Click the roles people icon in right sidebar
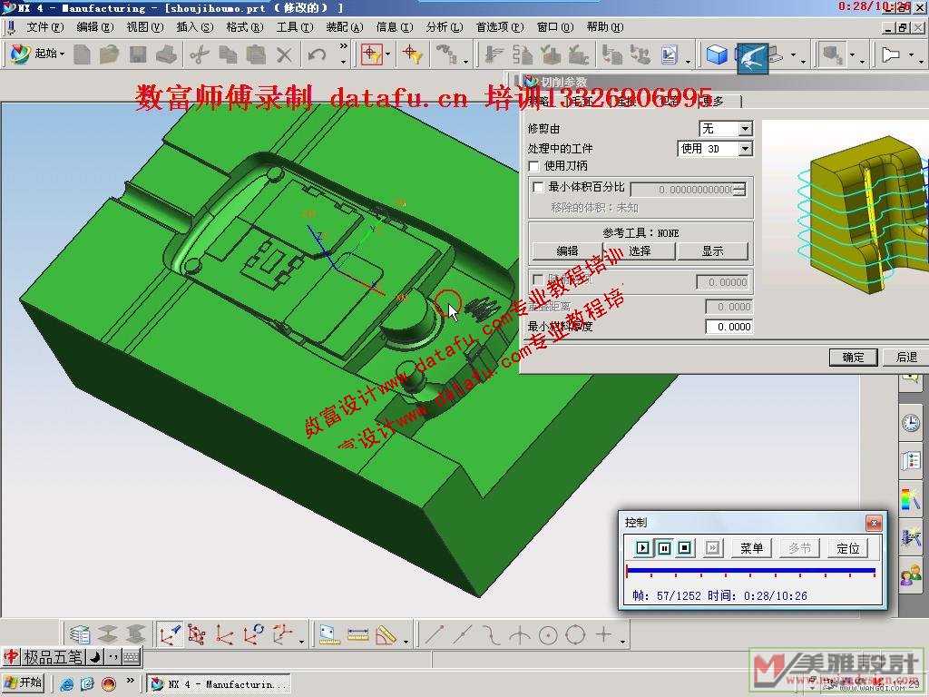Viewport: 929px width, 697px height. click(911, 575)
